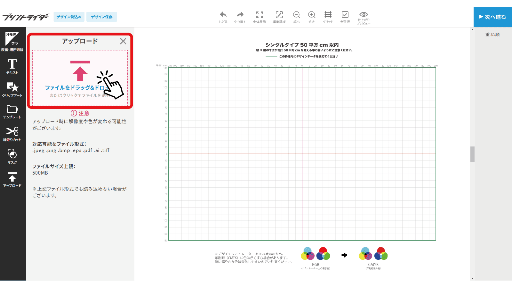Switch sides with the オモテ/ウラ icon
Viewport: 512px width, 292px height.
[12, 41]
